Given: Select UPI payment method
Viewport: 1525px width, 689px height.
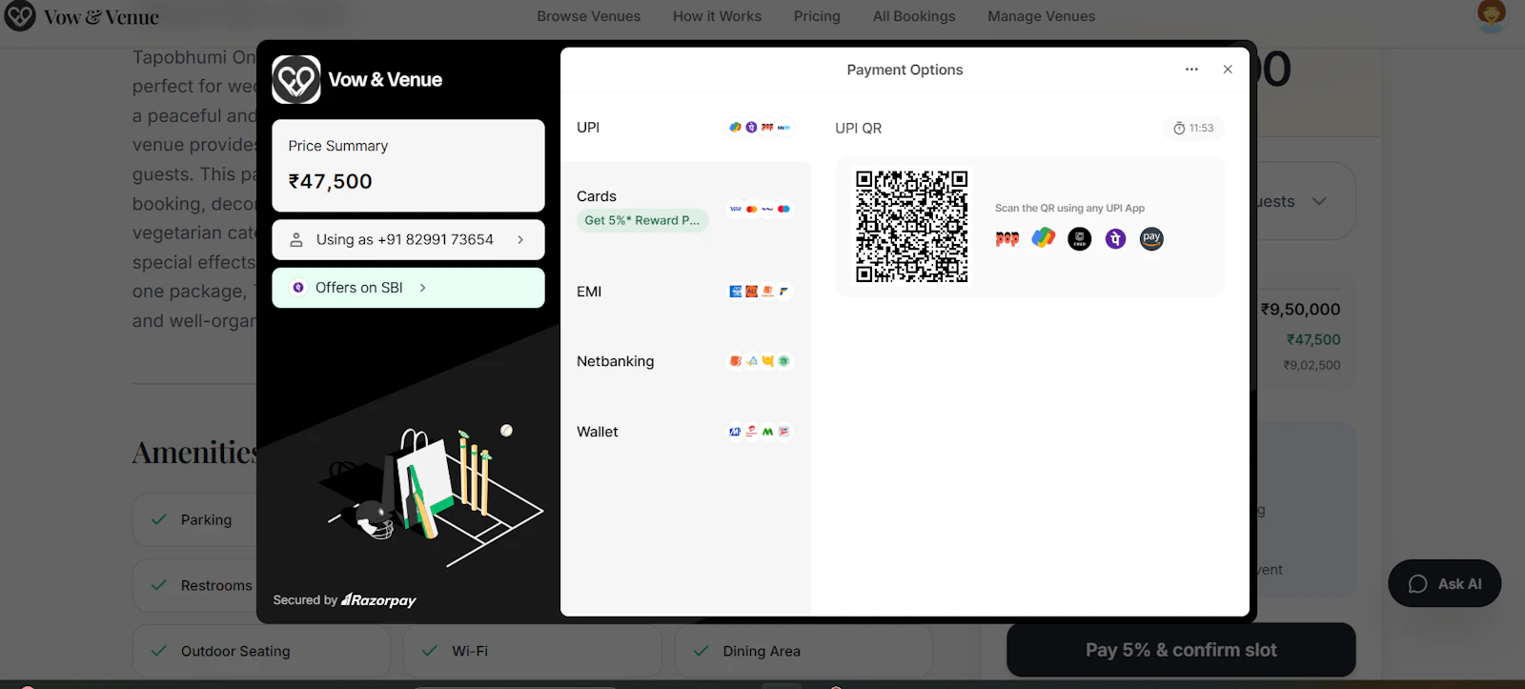Looking at the screenshot, I should (685, 127).
